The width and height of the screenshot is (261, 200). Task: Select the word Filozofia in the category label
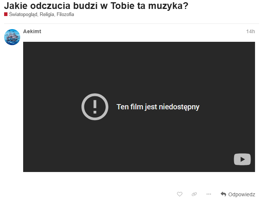[x=65, y=15]
